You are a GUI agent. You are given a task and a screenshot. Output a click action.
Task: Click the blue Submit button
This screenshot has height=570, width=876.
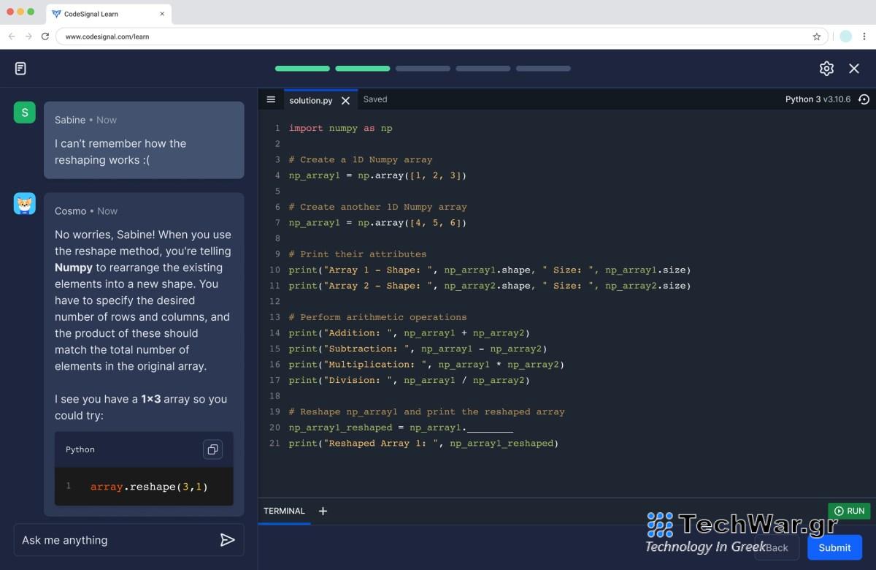point(834,547)
